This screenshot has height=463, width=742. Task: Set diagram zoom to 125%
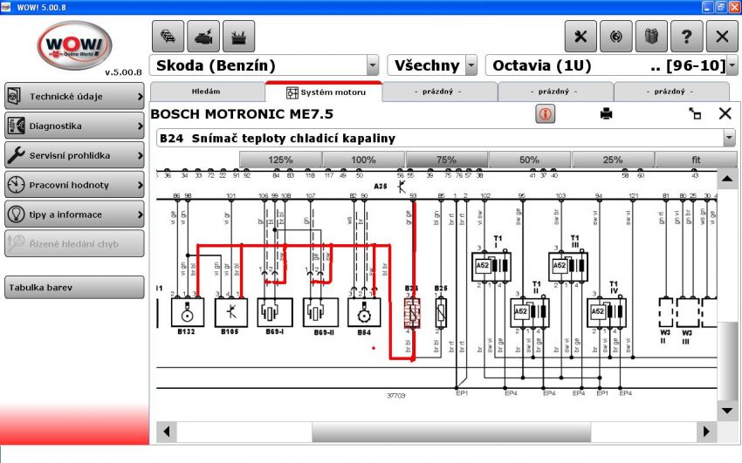coord(280,160)
